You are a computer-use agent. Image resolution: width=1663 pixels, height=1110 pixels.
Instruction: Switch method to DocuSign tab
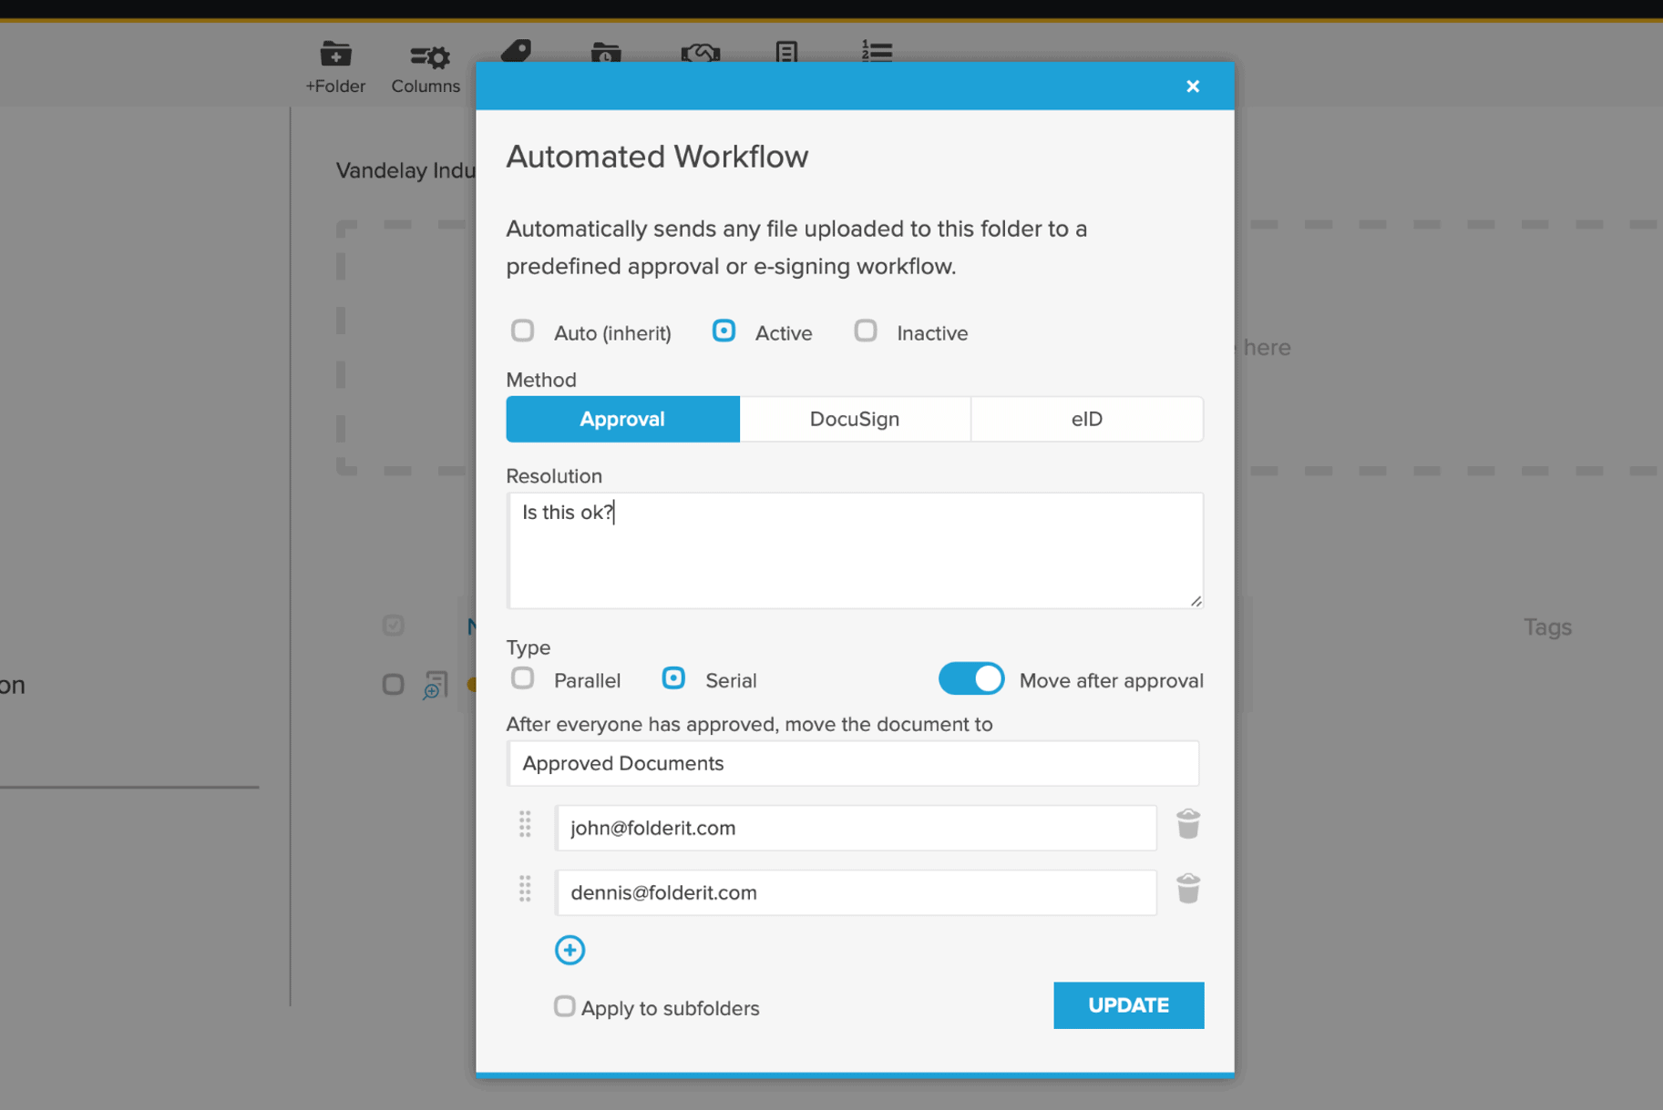(x=854, y=419)
